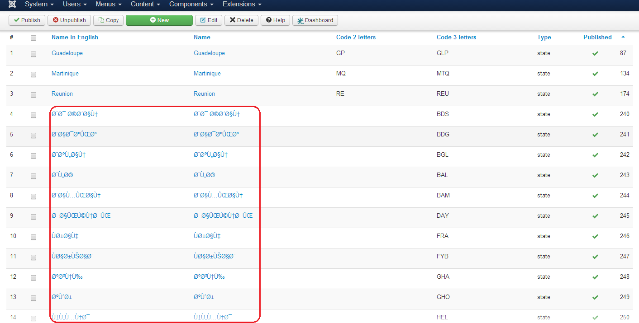
Task: Sort by Type column header
Action: pos(544,37)
